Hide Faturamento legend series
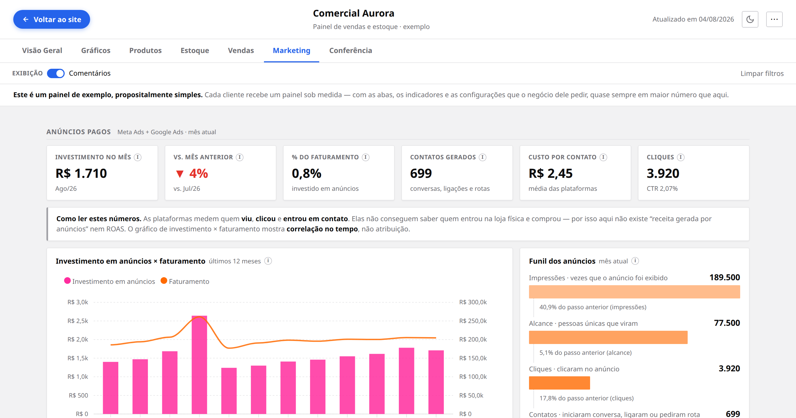 tap(185, 281)
